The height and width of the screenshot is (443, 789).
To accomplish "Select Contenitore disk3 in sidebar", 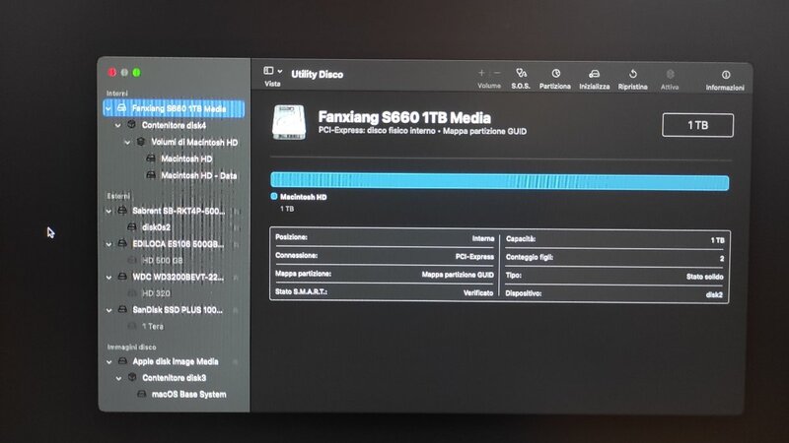I will (174, 378).
